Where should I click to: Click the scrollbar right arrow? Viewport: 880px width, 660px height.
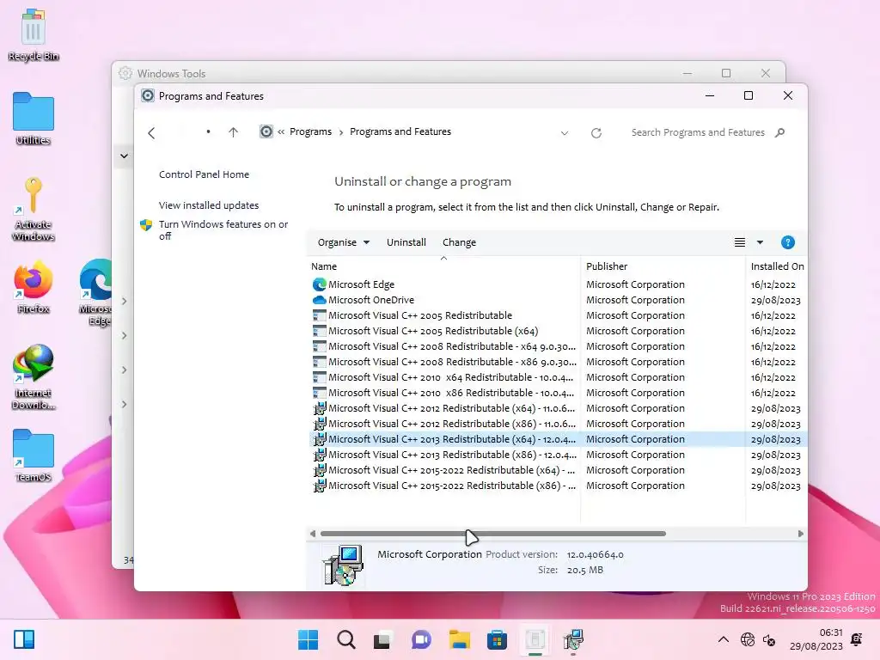[x=800, y=534]
